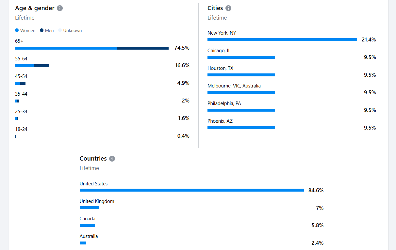Click the Chicago, IL bar
Viewport: 396px width, 250px height.
pos(241,57)
